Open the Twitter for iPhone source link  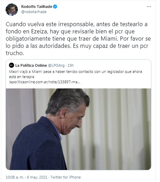click(65, 177)
